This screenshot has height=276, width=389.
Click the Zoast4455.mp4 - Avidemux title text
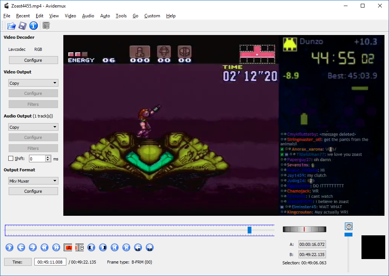38,6
